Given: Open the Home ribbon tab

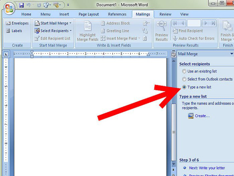Looking at the screenshot, I should tap(26, 14).
